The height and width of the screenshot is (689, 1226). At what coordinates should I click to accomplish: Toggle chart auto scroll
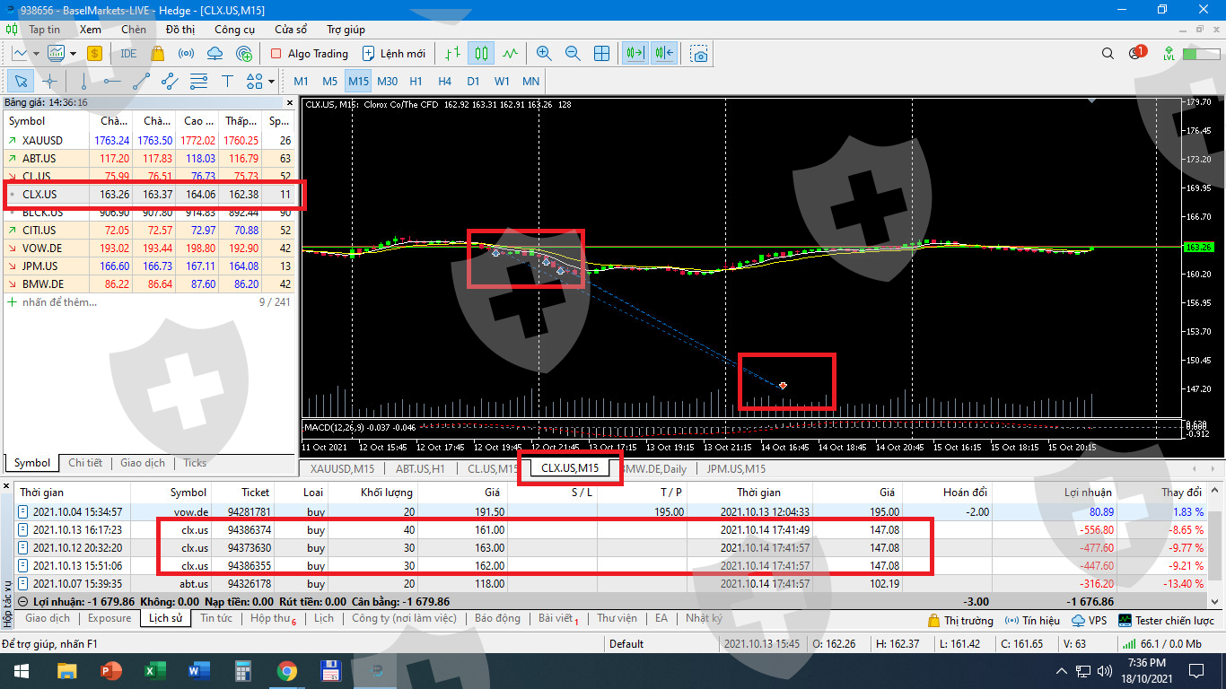click(635, 54)
